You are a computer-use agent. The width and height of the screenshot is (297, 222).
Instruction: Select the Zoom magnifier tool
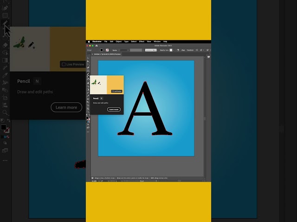[x=88, y=112]
